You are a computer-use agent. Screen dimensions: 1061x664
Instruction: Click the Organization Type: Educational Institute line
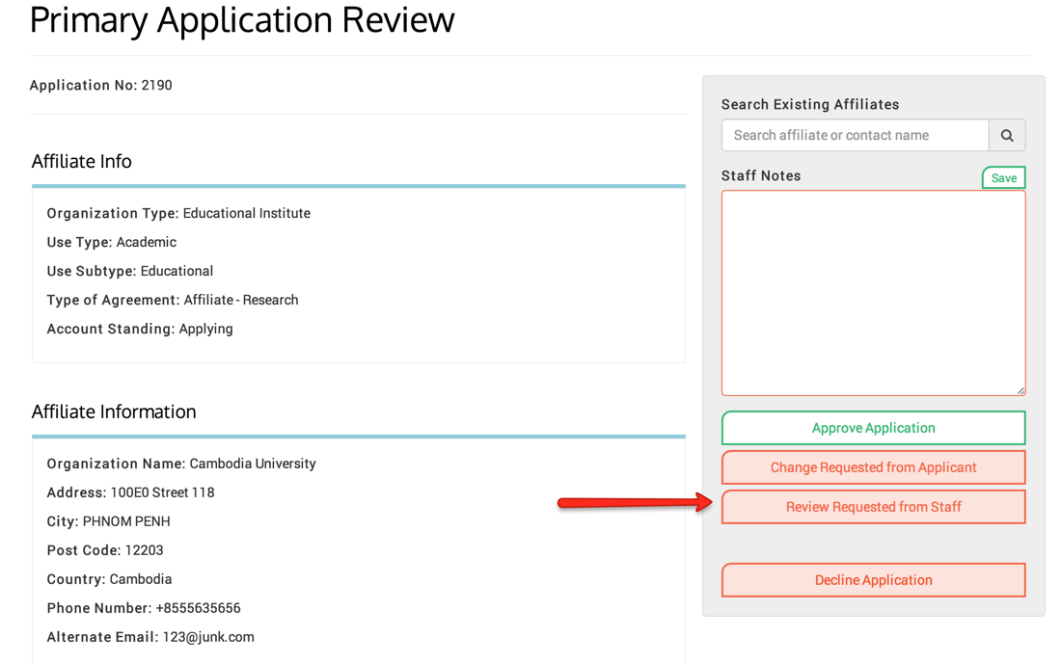click(x=178, y=214)
